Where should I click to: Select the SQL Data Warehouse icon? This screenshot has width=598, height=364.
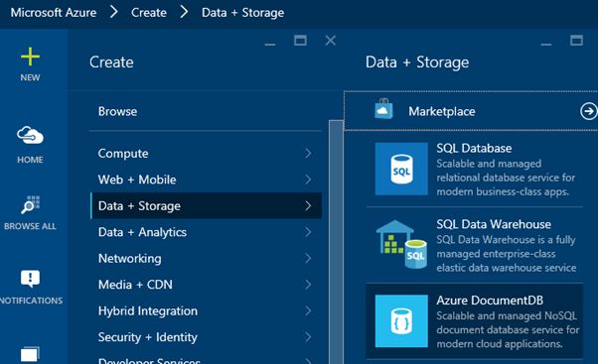coord(401,244)
